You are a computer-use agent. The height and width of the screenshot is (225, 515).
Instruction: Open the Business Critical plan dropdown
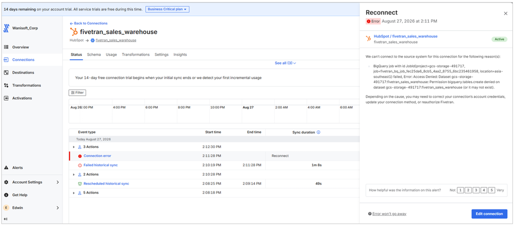coord(167,9)
